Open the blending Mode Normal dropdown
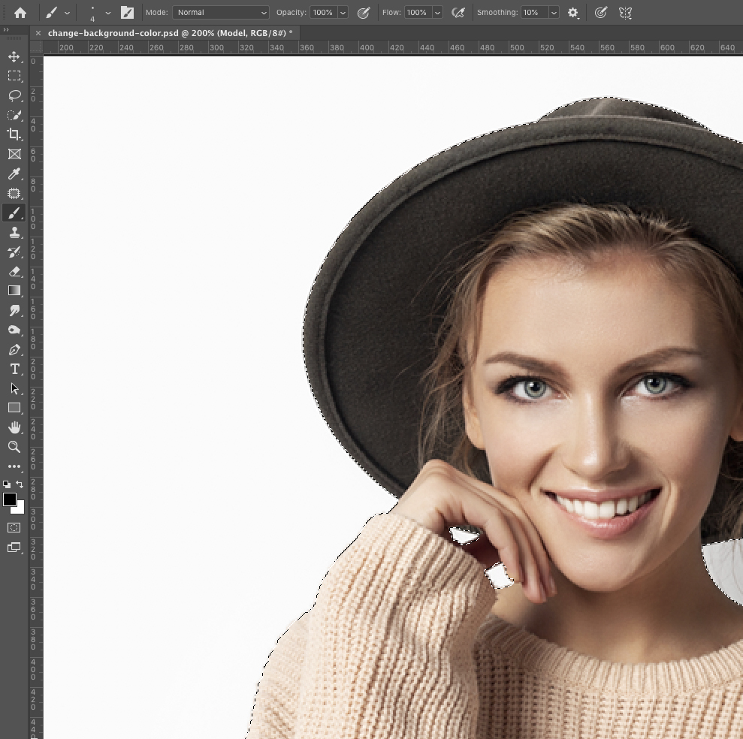The image size is (743, 739). point(221,13)
